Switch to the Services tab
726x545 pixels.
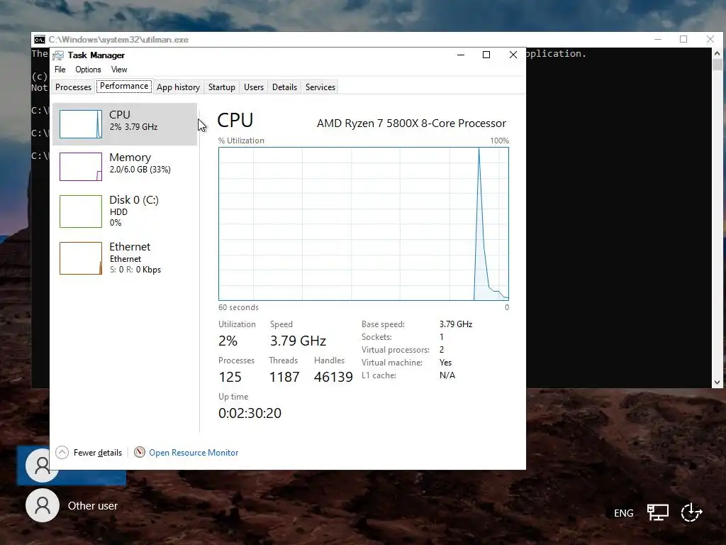click(320, 87)
